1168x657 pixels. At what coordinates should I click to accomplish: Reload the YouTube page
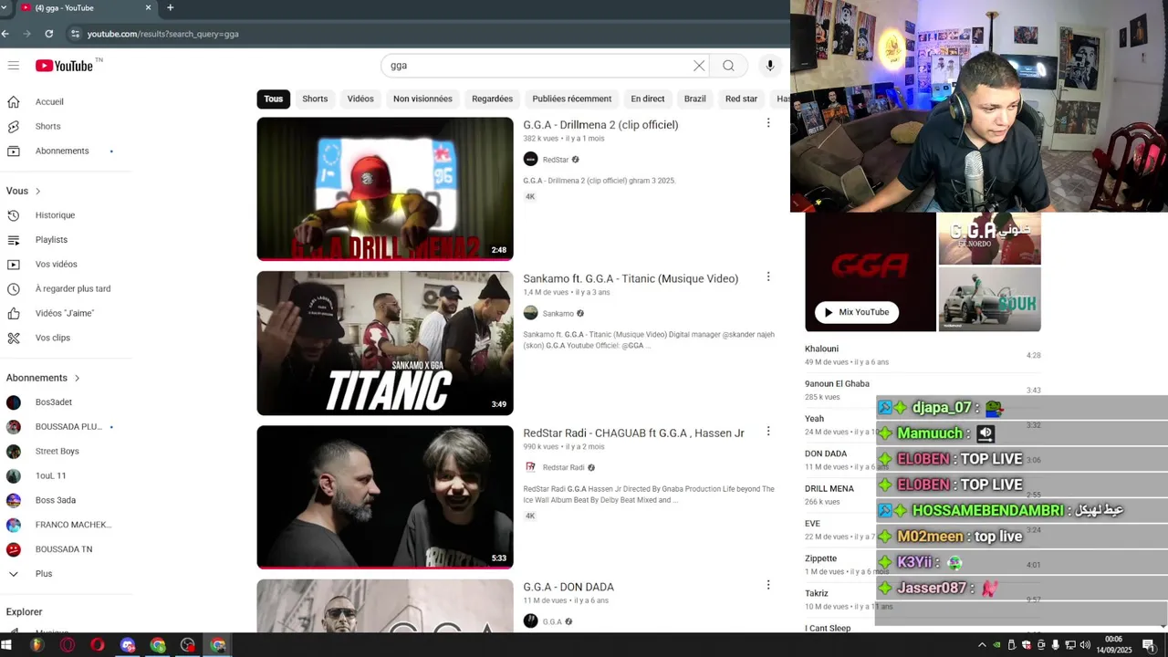click(49, 34)
